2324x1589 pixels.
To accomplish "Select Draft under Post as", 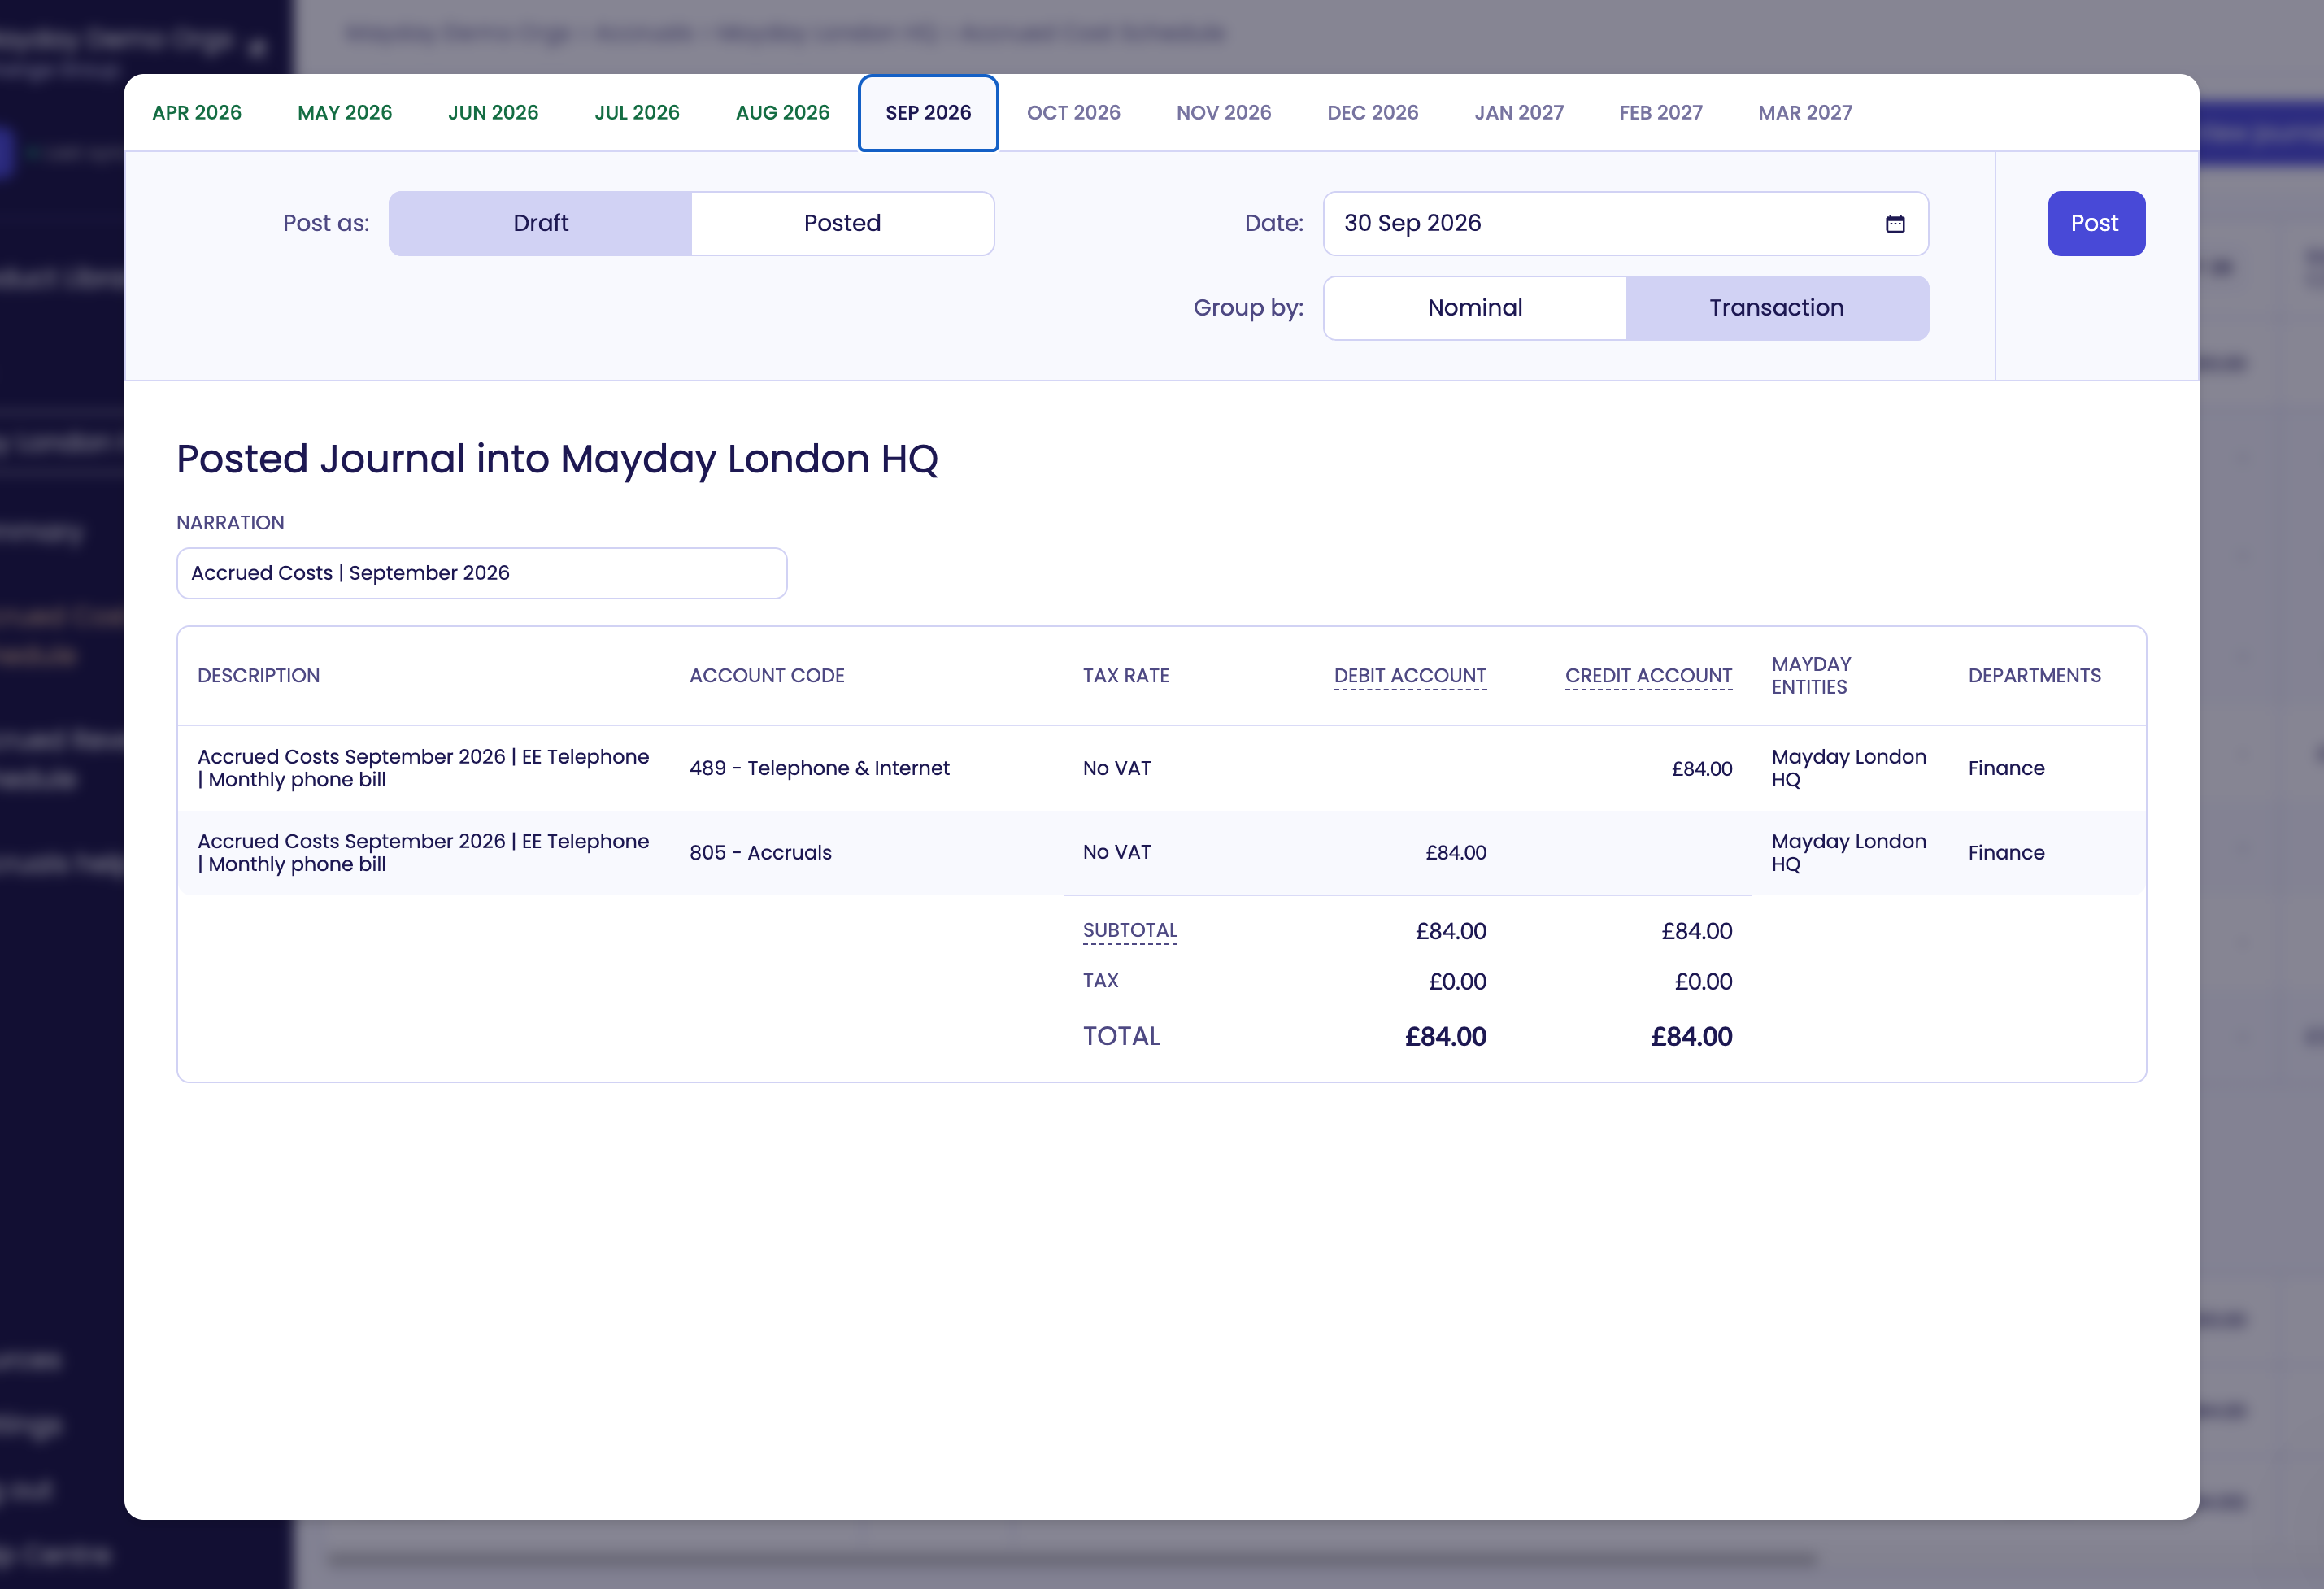I will coord(540,223).
